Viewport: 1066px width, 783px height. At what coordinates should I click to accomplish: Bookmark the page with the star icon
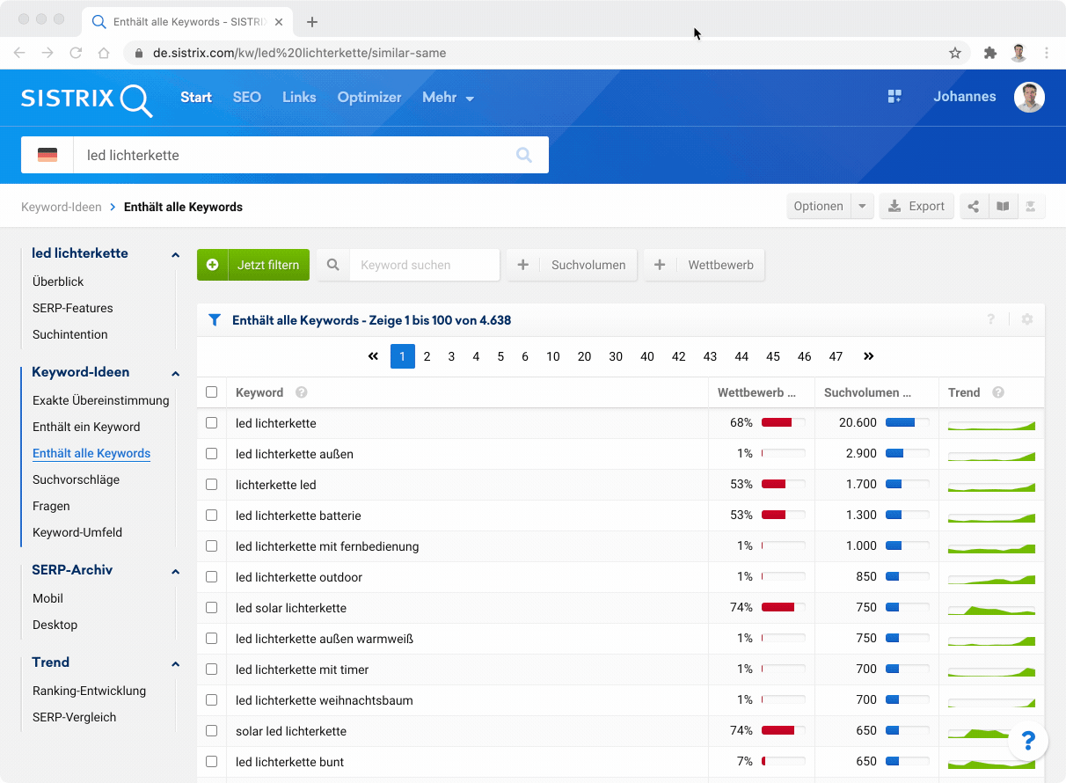[x=955, y=53]
